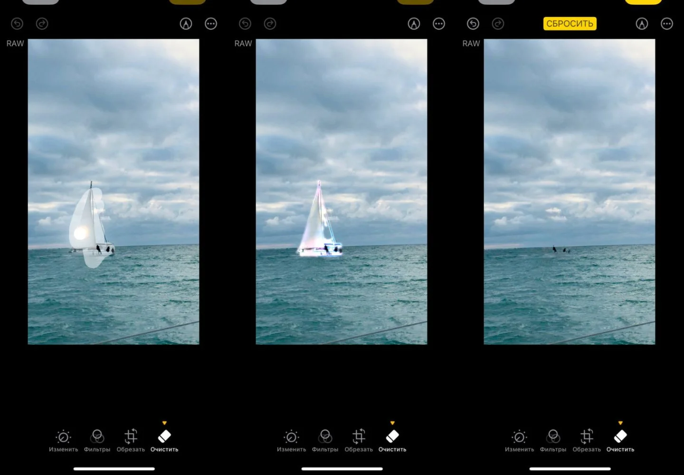Open more options on the white-masked sailboat screen

pyautogui.click(x=211, y=24)
